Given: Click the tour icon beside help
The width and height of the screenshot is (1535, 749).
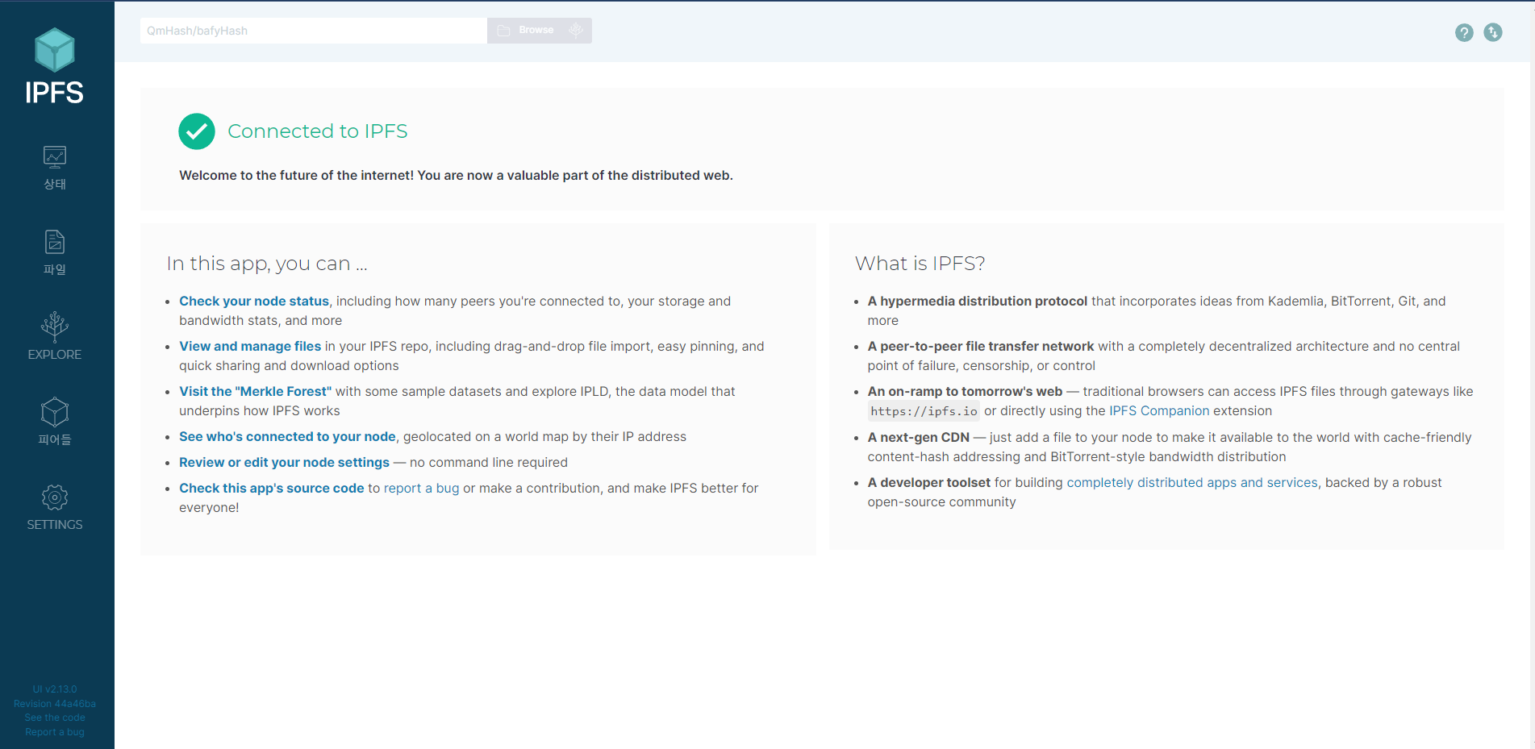Looking at the screenshot, I should (x=1493, y=32).
